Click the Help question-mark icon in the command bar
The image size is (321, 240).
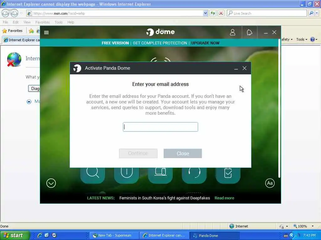[x=313, y=39]
